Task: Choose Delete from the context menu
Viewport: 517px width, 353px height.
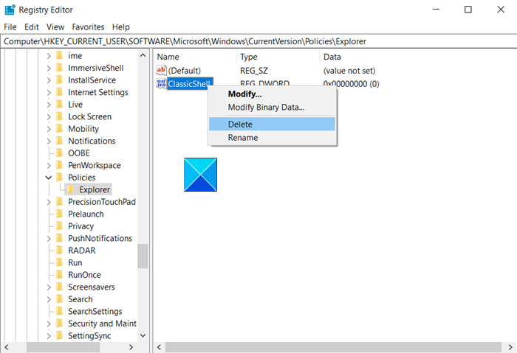Action: pos(272,124)
